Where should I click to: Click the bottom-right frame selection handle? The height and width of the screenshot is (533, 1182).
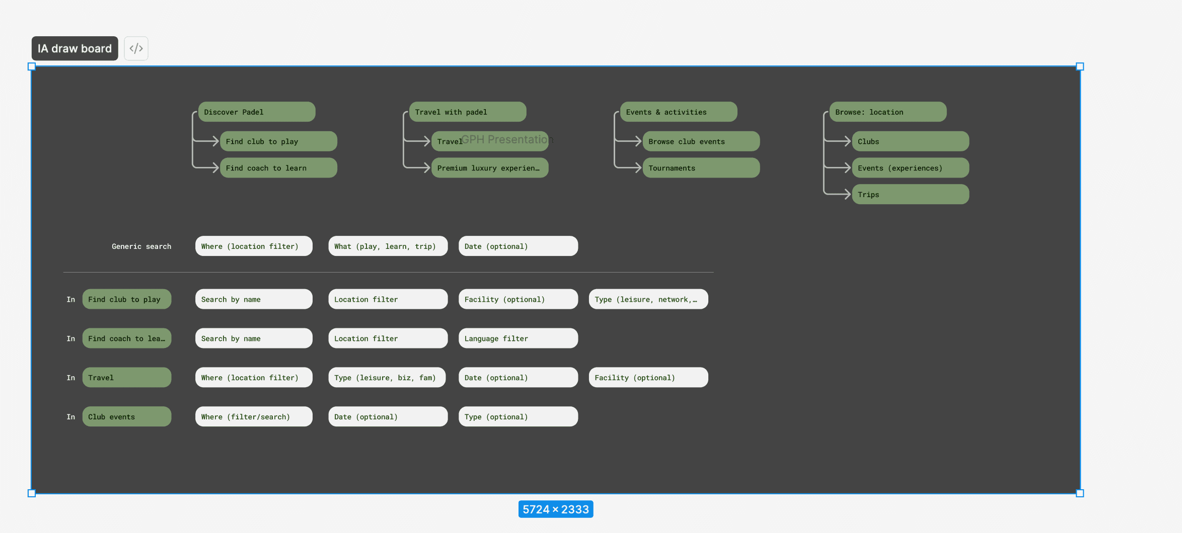pos(1080,493)
